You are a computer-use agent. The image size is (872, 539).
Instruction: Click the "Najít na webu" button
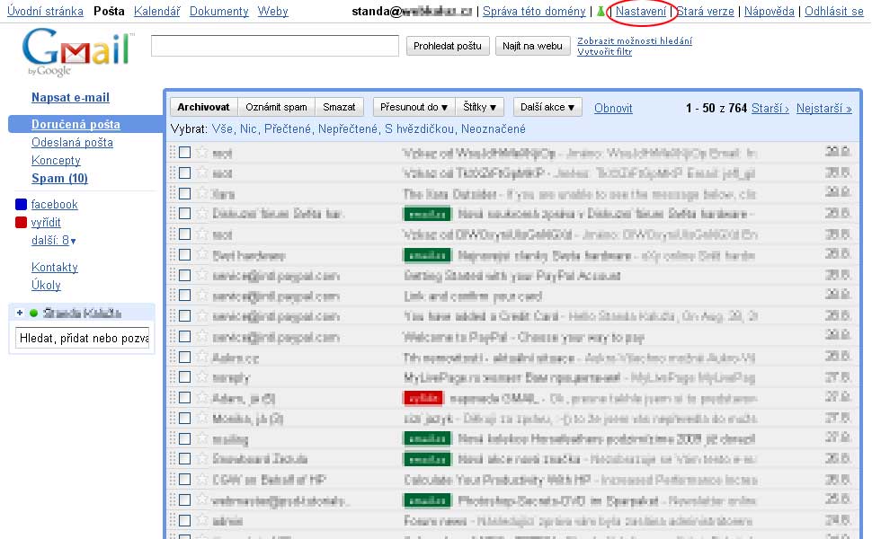pyautogui.click(x=533, y=46)
